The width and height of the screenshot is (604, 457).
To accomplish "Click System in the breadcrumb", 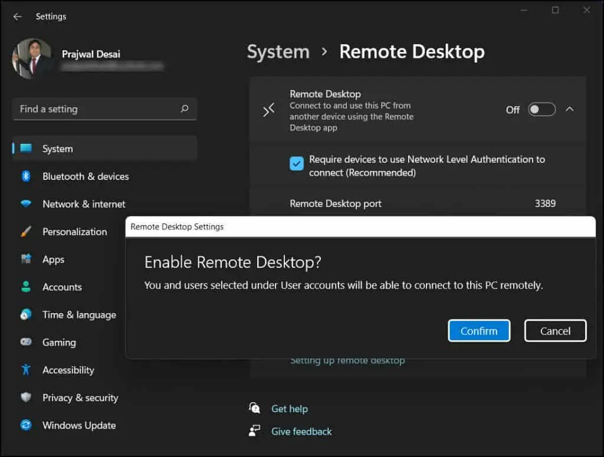I will point(278,52).
